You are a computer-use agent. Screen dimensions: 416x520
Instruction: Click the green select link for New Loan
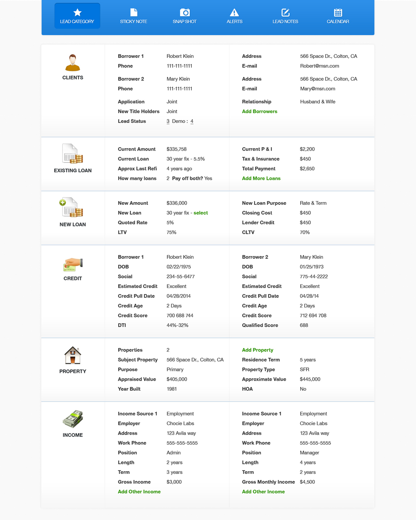[201, 213]
